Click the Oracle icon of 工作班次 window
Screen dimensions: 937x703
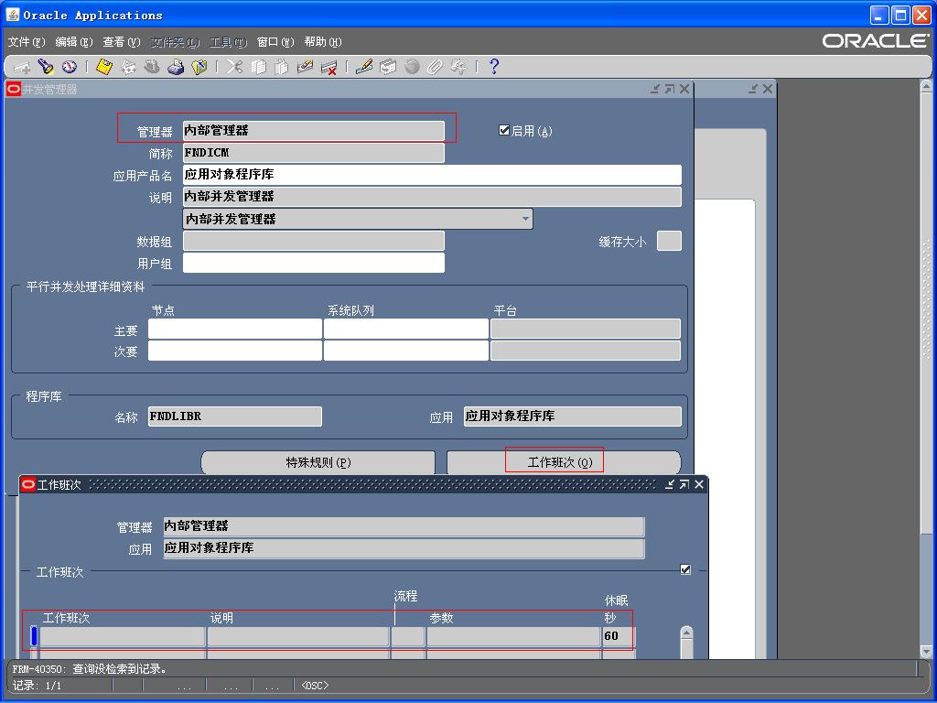(28, 484)
